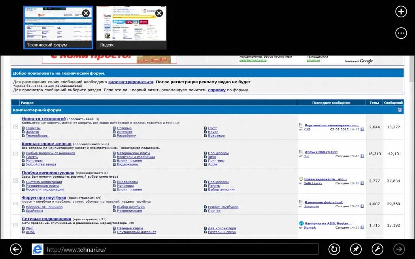Open a new tab with the plus icon
Screen dimensions: 415x259
(x=401, y=11)
